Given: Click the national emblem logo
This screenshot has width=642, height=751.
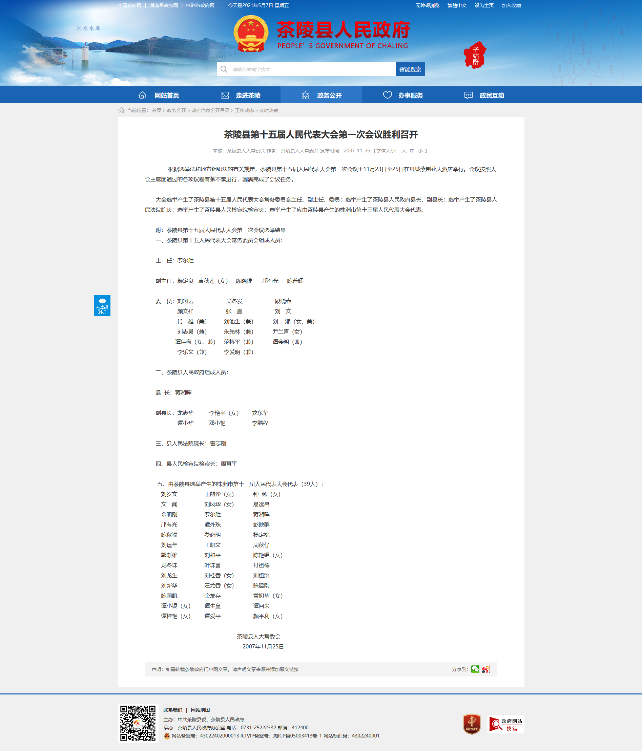Looking at the screenshot, I should click(x=251, y=34).
